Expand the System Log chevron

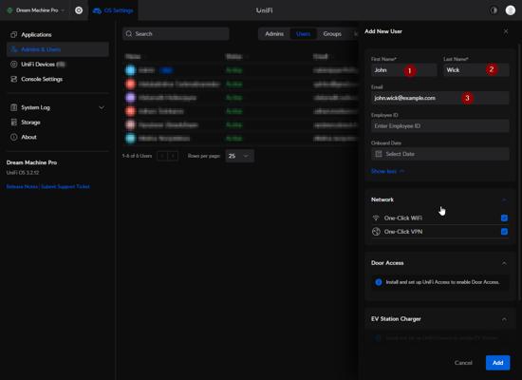point(102,107)
